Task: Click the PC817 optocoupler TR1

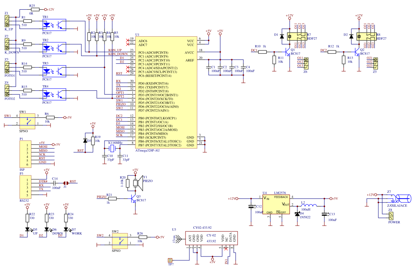Action: point(54,24)
